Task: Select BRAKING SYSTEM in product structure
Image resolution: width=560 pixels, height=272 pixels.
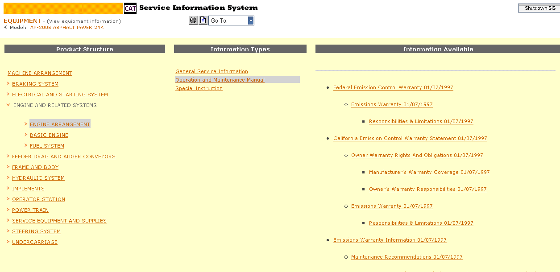Action: click(x=35, y=84)
